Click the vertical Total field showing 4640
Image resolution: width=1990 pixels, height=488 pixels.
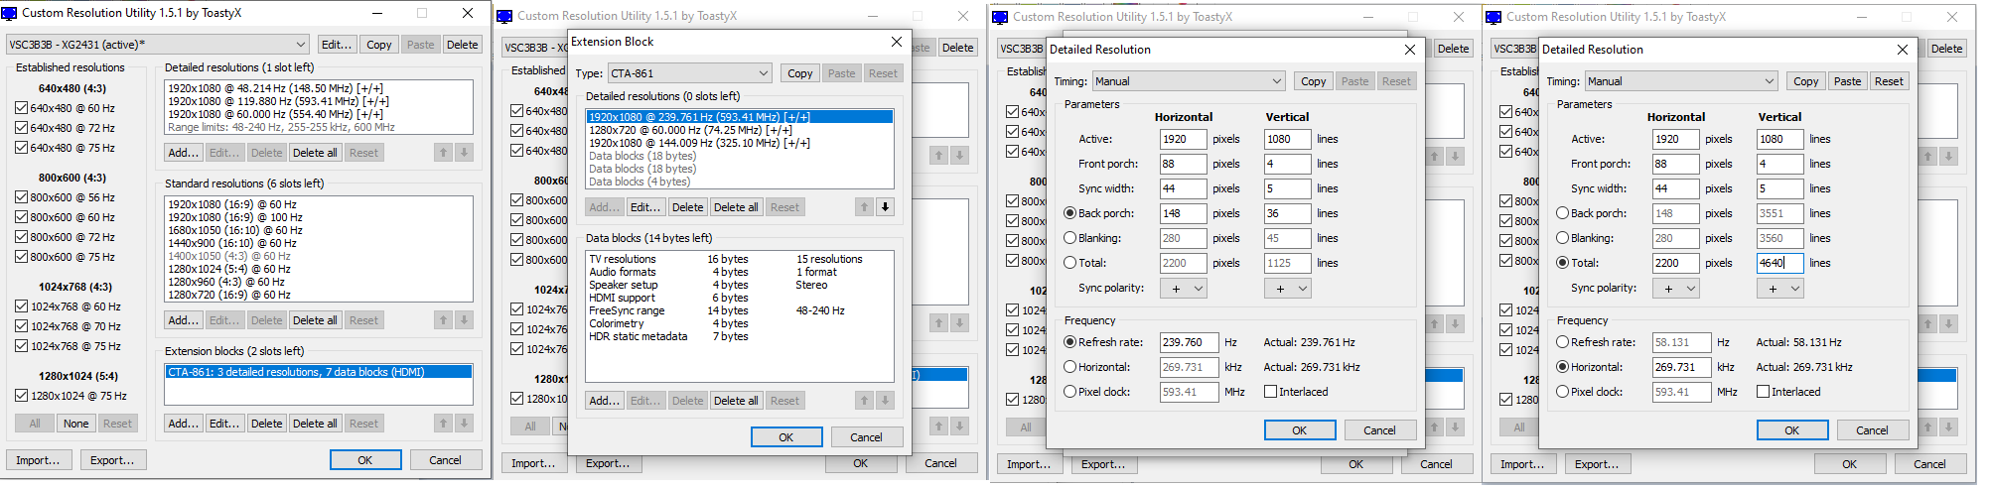tap(1779, 263)
